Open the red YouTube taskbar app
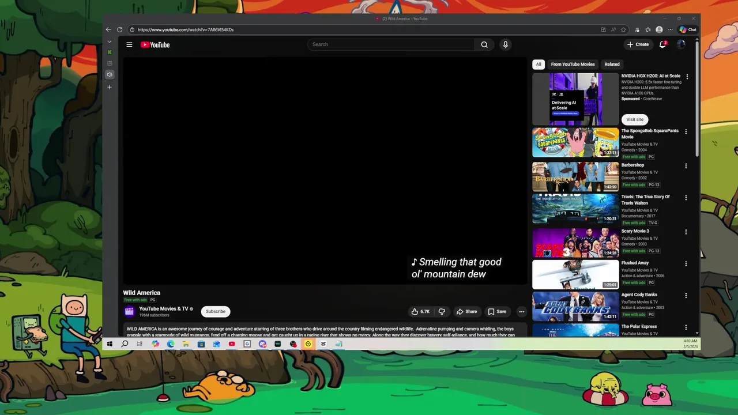Viewport: 738px width, 415px height. coord(232,344)
